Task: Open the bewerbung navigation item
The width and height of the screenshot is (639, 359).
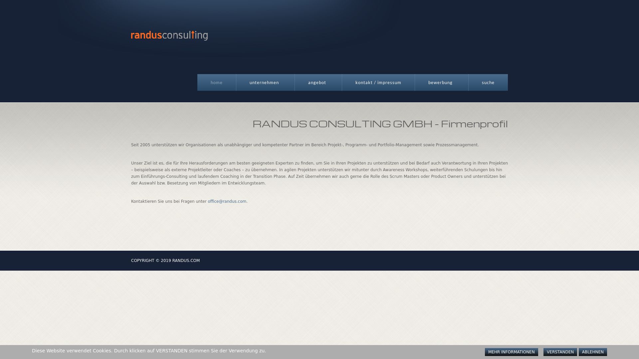Action: 442,82
